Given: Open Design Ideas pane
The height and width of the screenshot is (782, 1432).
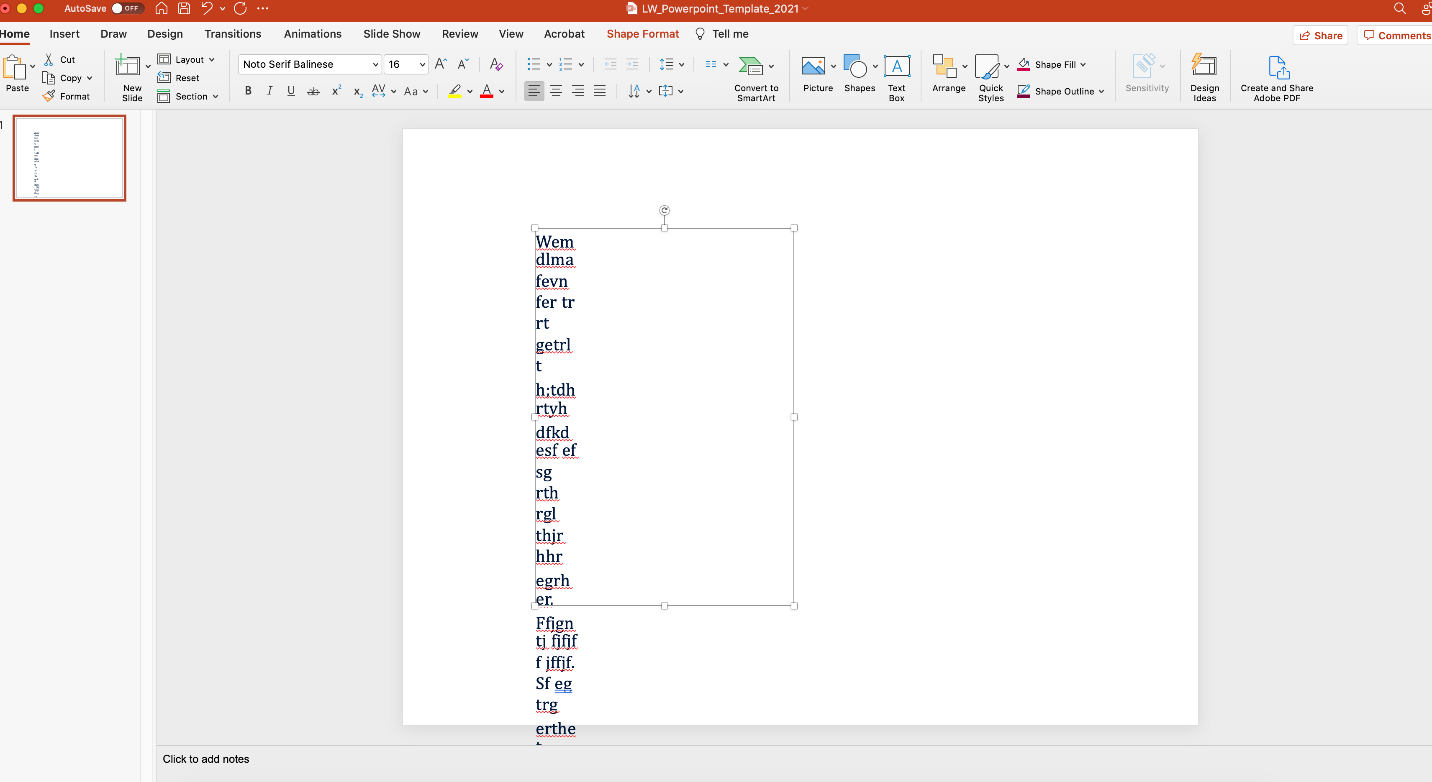Looking at the screenshot, I should tap(1204, 67).
